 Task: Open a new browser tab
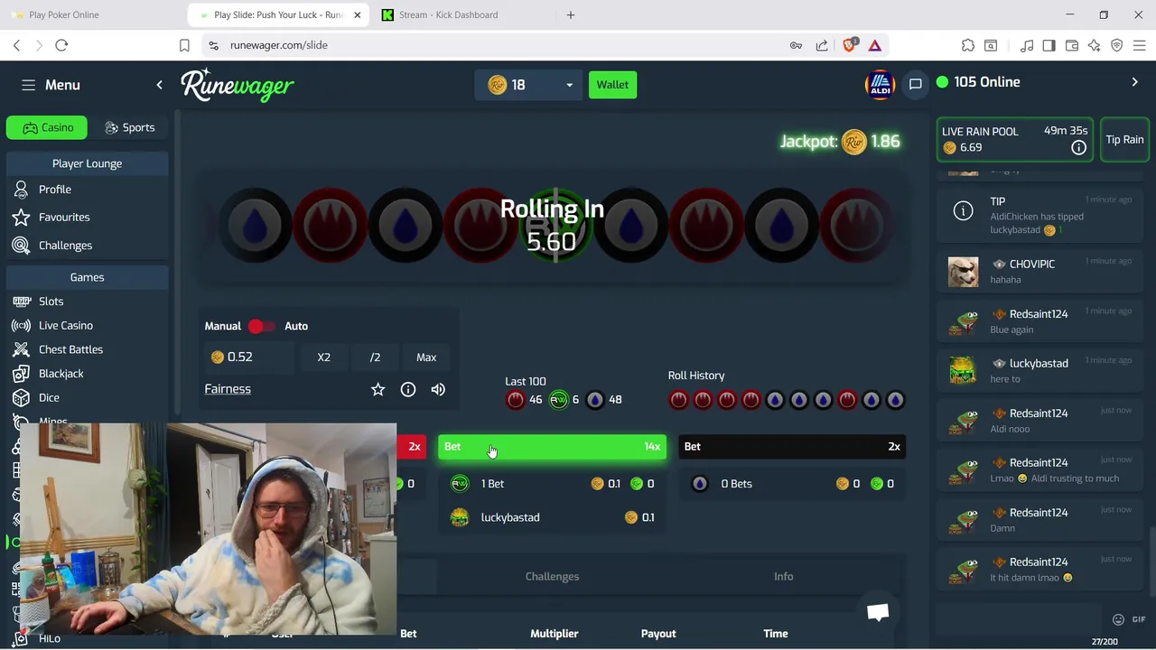(x=570, y=15)
